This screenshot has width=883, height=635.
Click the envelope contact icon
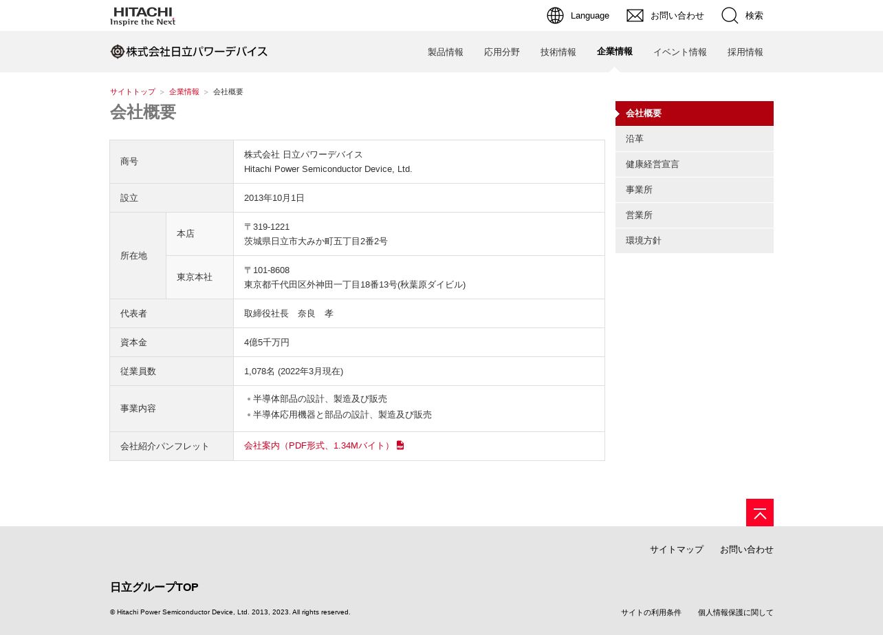[635, 16]
